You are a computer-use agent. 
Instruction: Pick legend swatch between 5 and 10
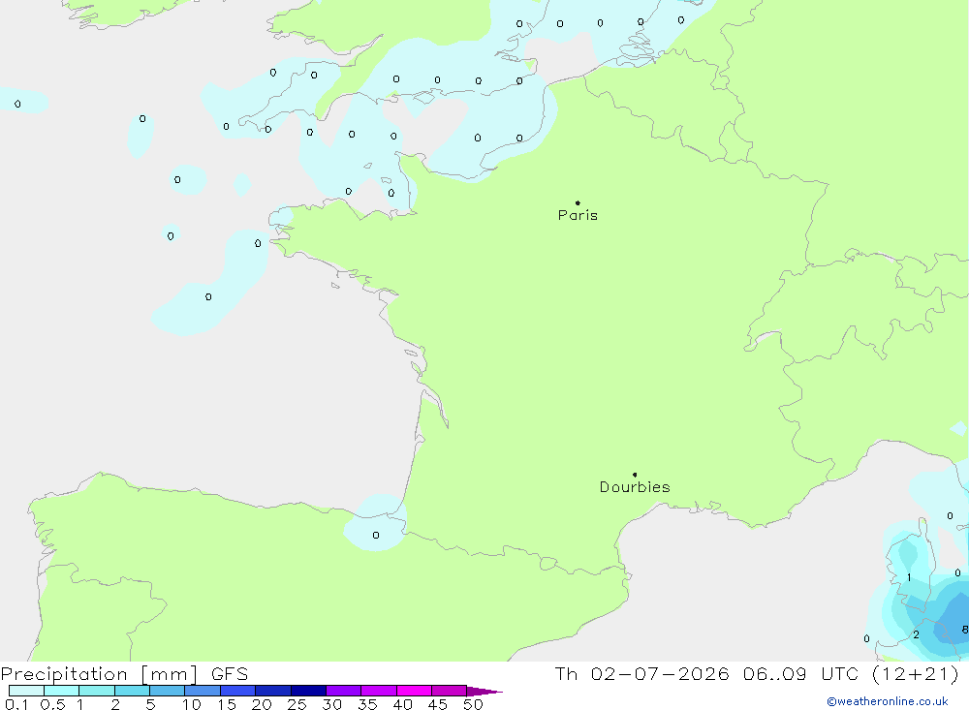tap(168, 691)
